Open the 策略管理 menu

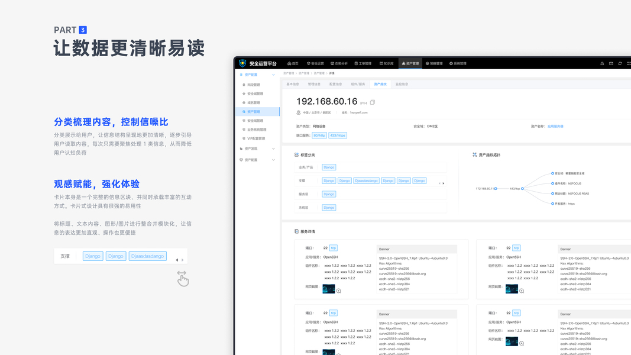click(434, 63)
